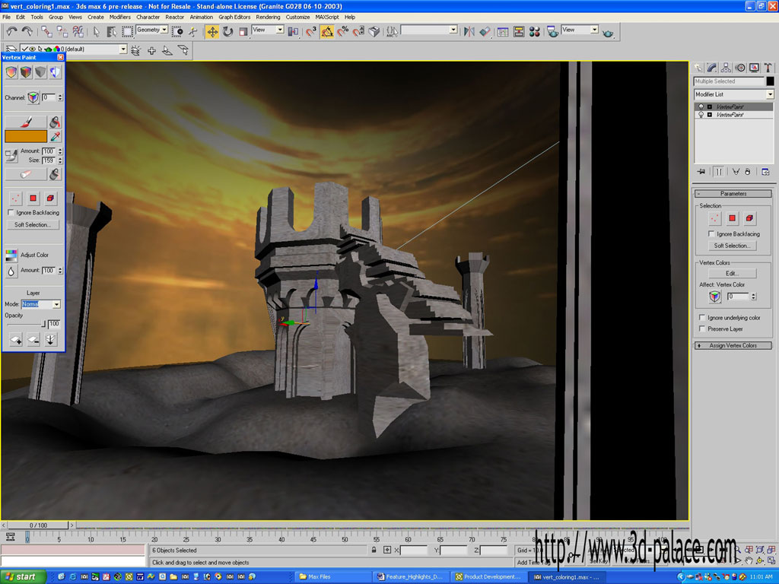Select the eraser tool in Vertex Paint
The height and width of the screenshot is (584, 779).
(26, 174)
